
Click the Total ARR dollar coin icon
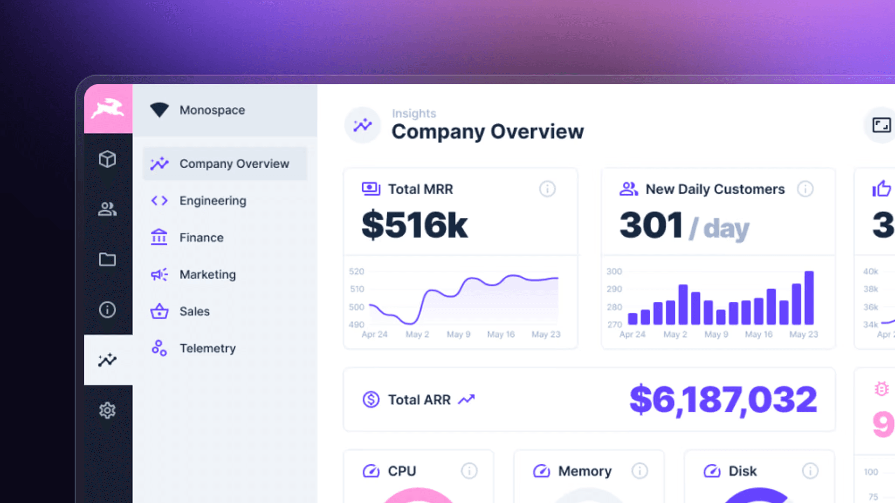[x=371, y=399]
